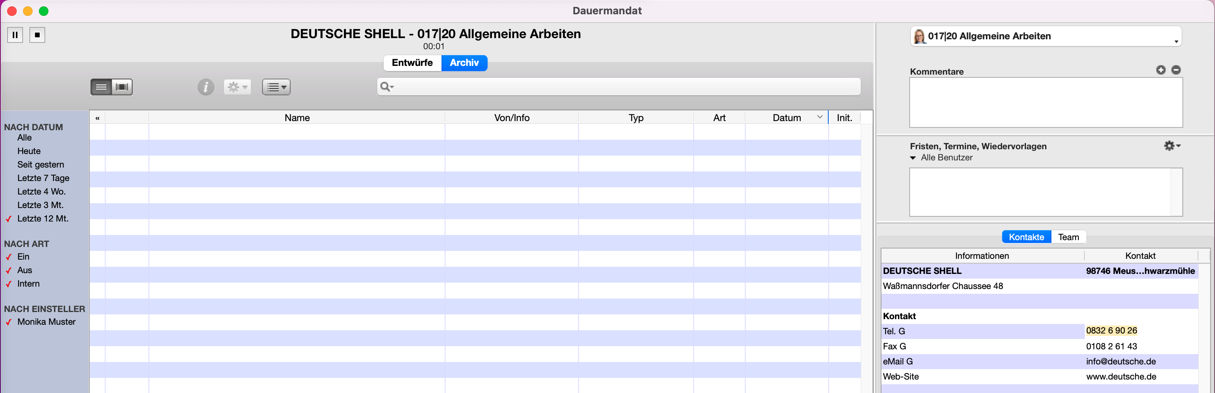The image size is (1215, 393).
Task: Filter by date: Seit gestern
Action: point(40,165)
